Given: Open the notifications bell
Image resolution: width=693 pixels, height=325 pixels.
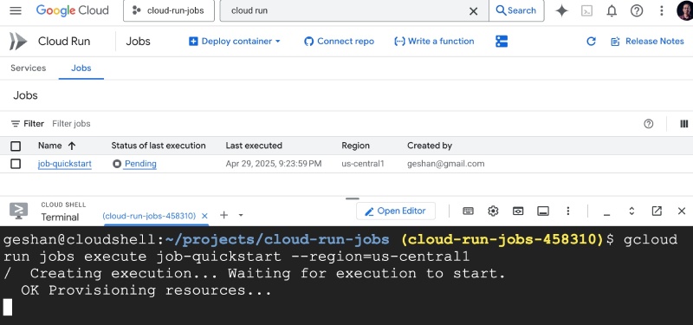Looking at the screenshot, I should pos(612,11).
